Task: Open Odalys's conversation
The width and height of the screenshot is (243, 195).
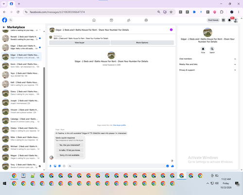Action: [x=21, y=130]
